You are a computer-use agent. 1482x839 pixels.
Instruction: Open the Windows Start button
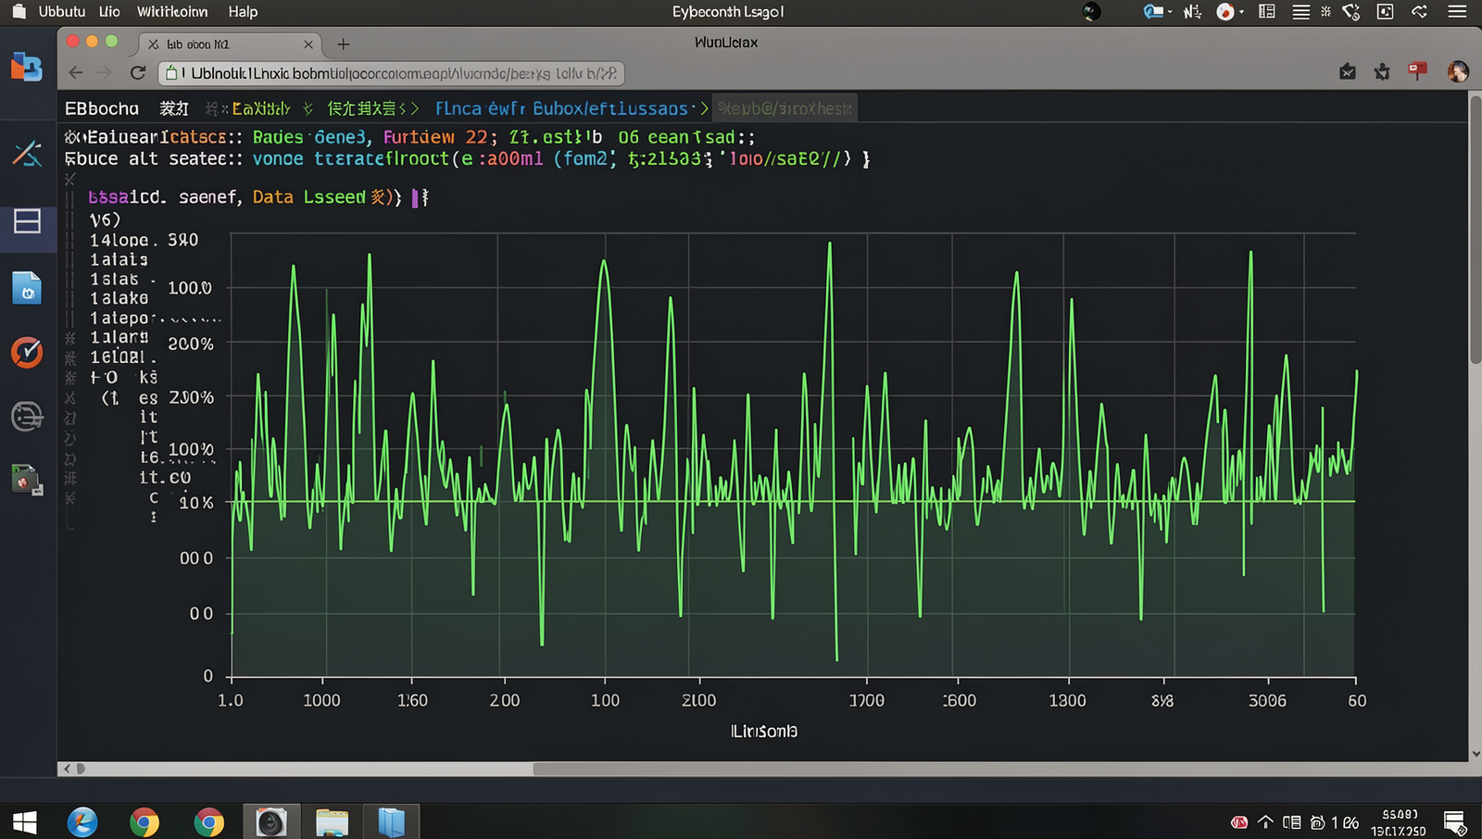click(25, 822)
